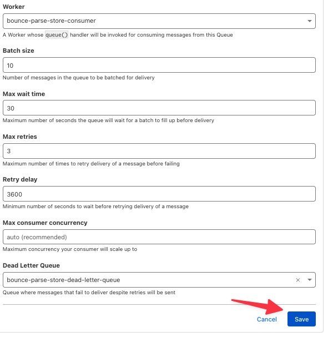The height and width of the screenshot is (337, 328).
Task: Click the Save button
Action: tap(301, 319)
